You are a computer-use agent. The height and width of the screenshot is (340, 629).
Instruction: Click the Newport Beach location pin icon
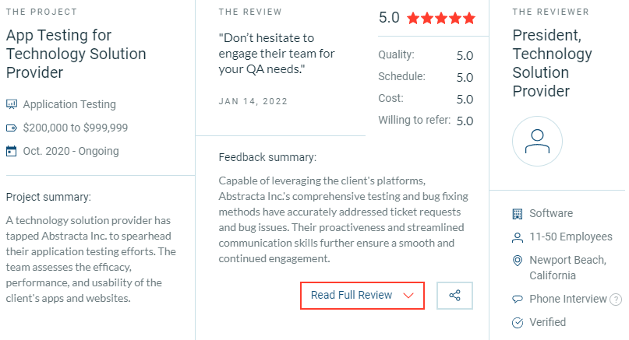click(x=517, y=261)
